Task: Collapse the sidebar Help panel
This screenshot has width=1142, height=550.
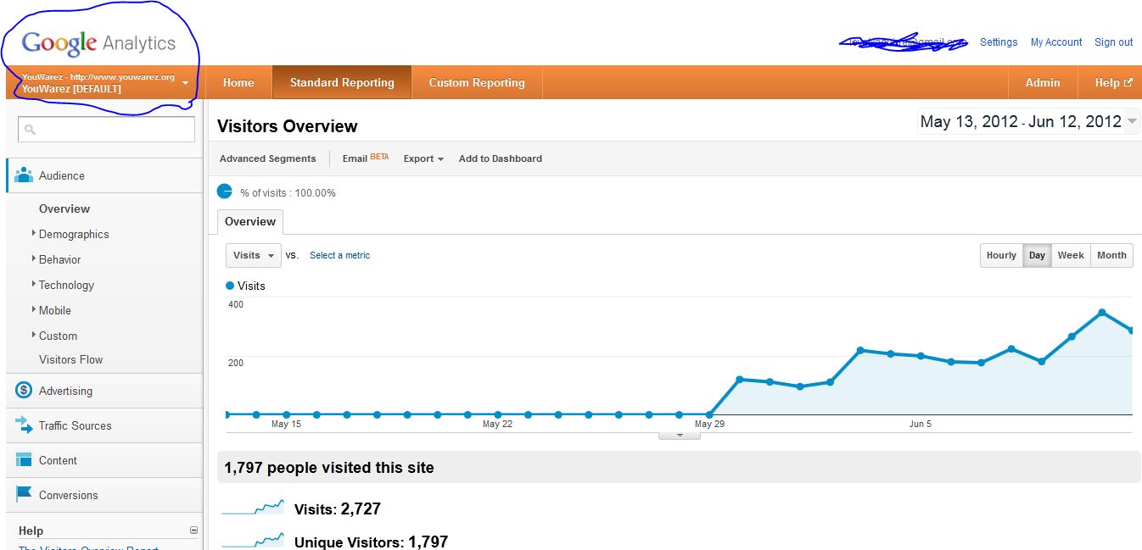Action: (x=193, y=531)
